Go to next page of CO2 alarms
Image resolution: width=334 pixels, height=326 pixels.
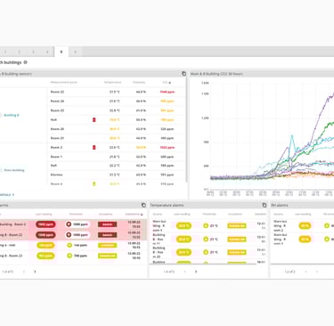pos(35,272)
